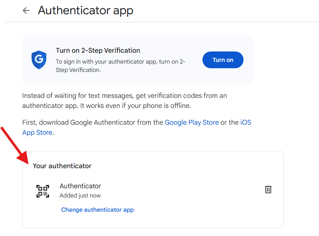Click the 'To sign in with your authenticator app' text
The image size is (319, 236).
(120, 62)
